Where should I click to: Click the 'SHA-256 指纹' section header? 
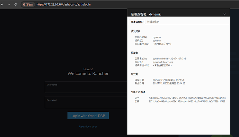tap(138, 92)
